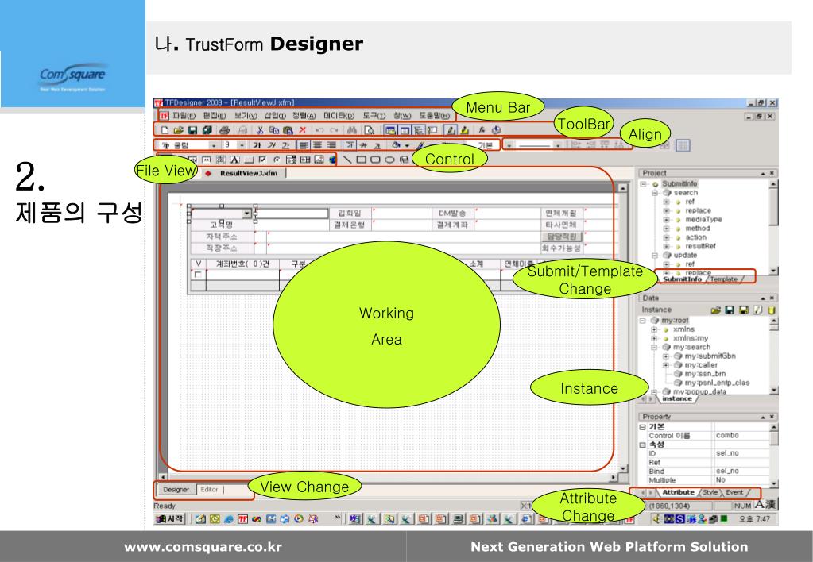Click the Windows 시작 start button
The height and width of the screenshot is (562, 813).
tap(169, 518)
